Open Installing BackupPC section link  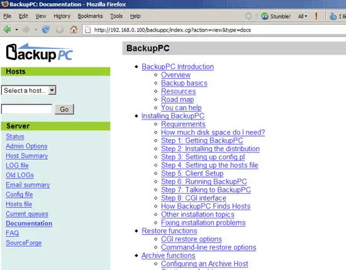(173, 116)
